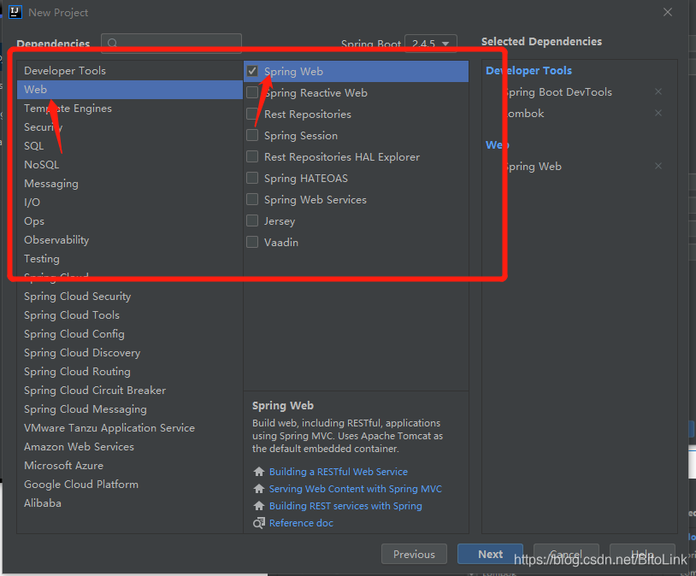Screen dimensions: 696x576
Task: Open the Reference doc link
Action: click(301, 523)
